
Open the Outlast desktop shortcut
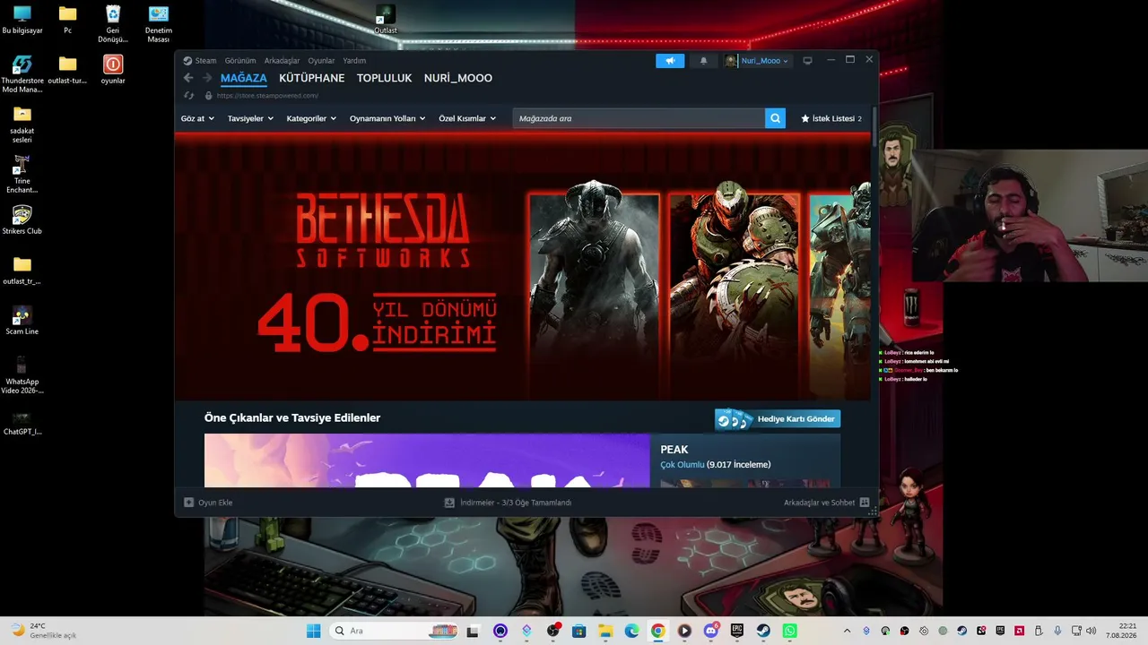[386, 20]
